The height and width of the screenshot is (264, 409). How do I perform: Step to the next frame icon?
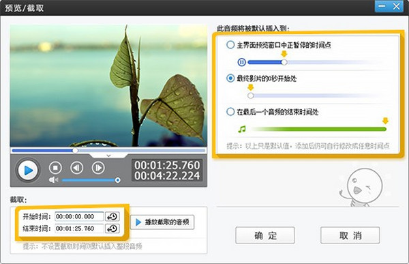(x=98, y=168)
